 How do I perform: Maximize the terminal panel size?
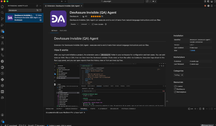tap(212, 109)
